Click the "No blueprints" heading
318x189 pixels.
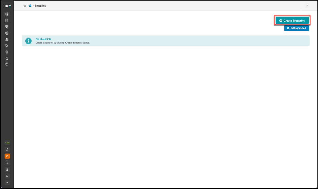point(43,39)
